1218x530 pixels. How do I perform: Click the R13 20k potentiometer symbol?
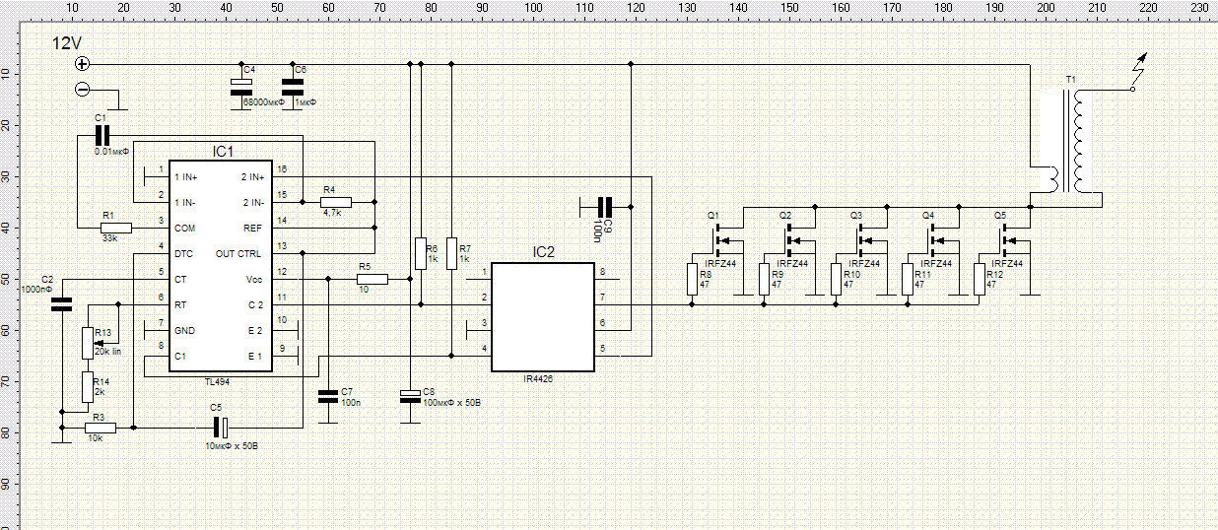click(88, 343)
